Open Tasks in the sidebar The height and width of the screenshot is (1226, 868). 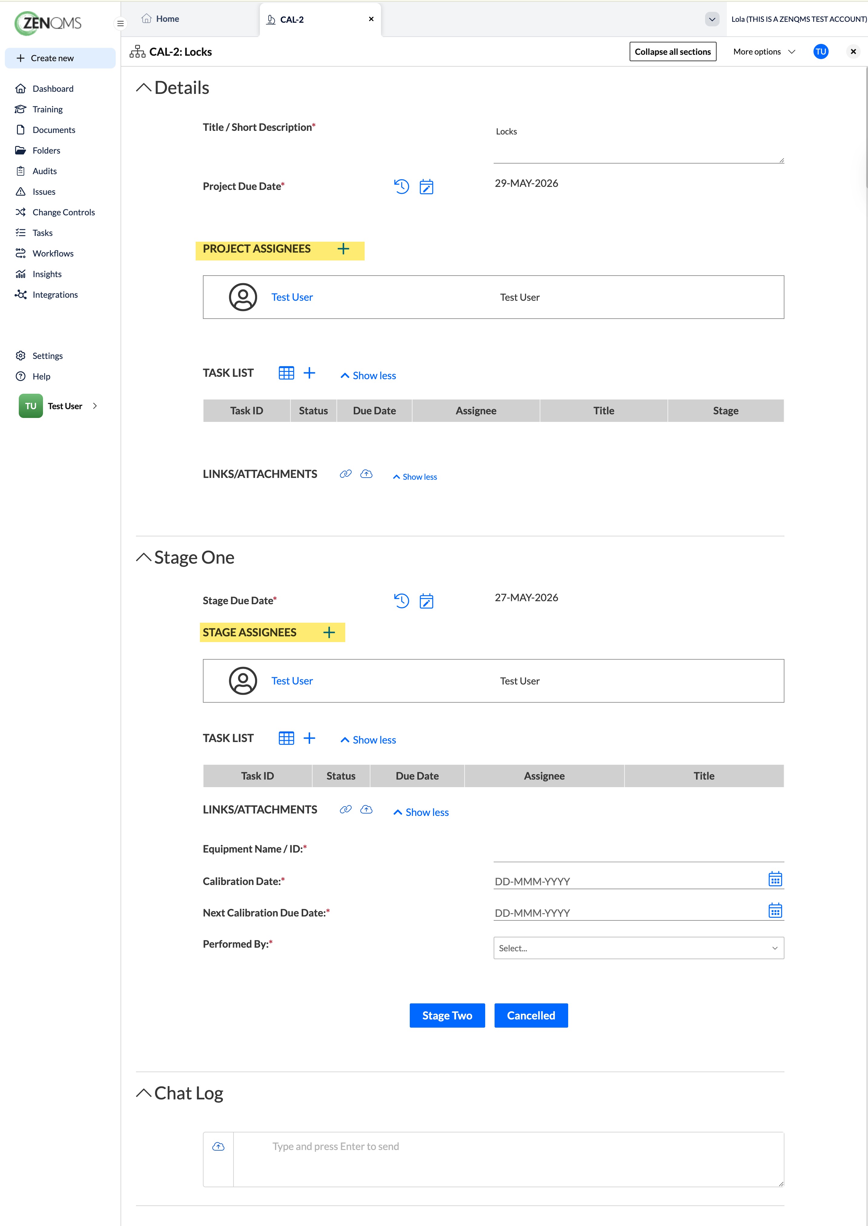42,233
